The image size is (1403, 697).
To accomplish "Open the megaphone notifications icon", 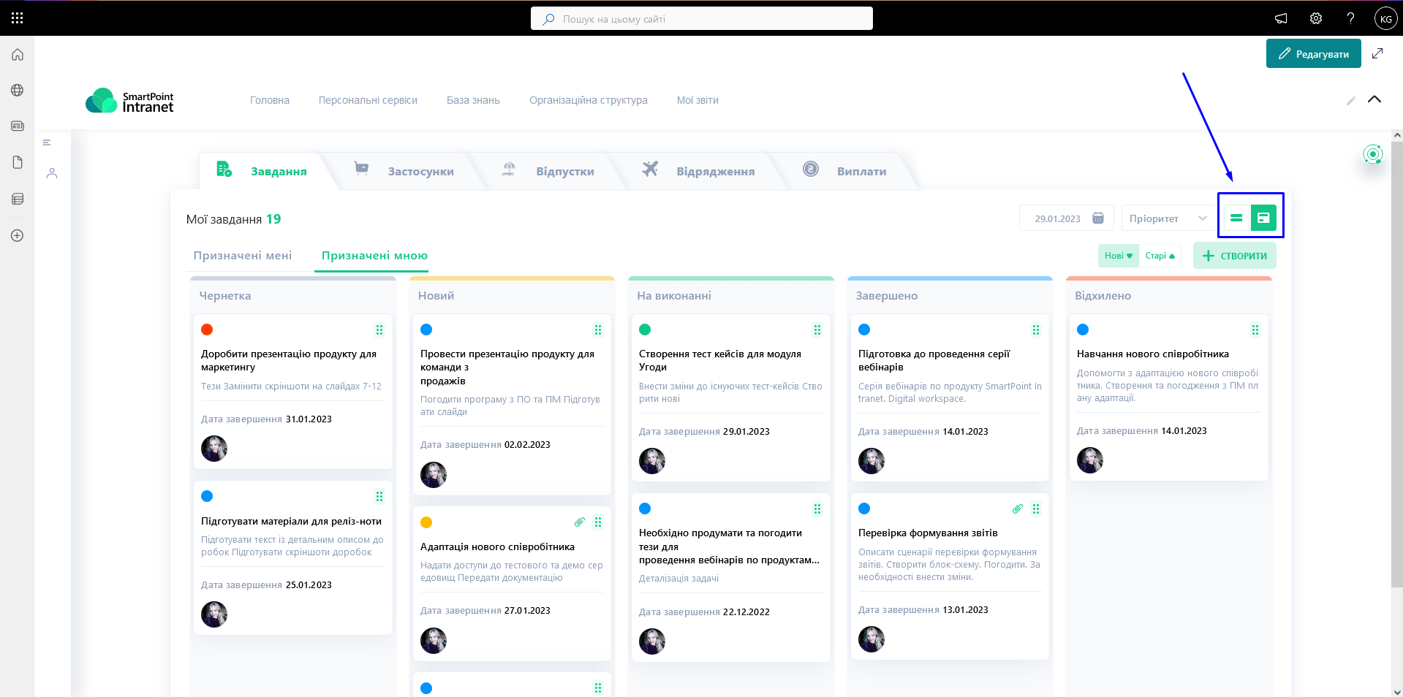I will coord(1281,18).
